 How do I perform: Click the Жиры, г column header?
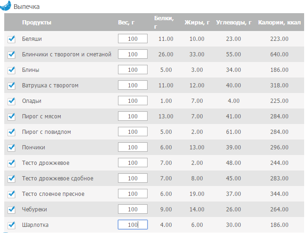pos(197,23)
